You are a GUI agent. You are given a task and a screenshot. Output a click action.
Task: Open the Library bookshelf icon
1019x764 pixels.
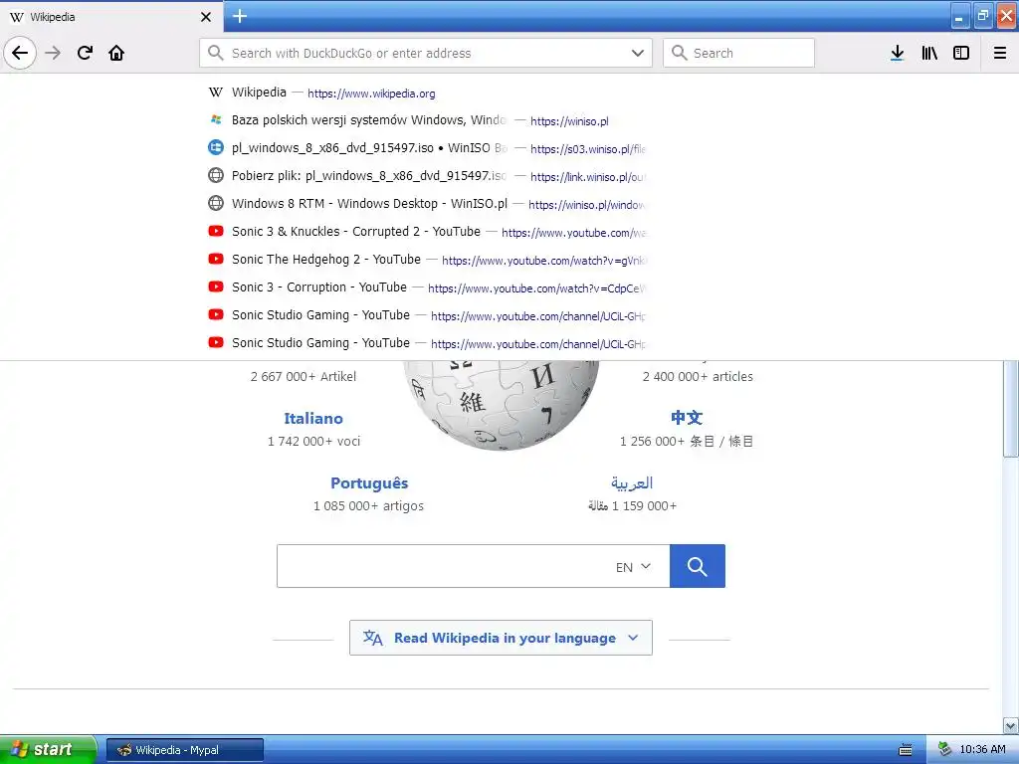tap(929, 53)
